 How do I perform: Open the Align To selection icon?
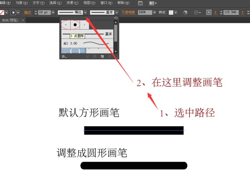(x=197, y=12)
